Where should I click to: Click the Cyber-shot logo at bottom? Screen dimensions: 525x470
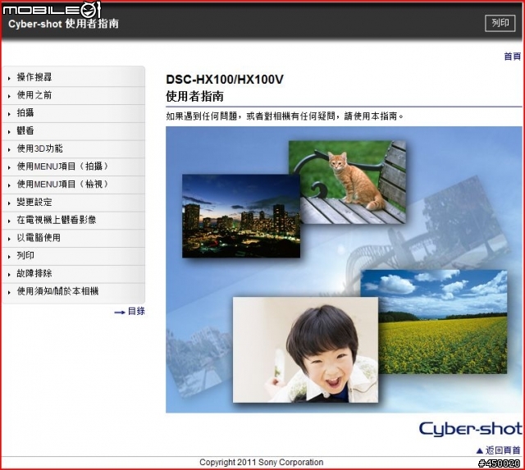pyautogui.click(x=470, y=429)
